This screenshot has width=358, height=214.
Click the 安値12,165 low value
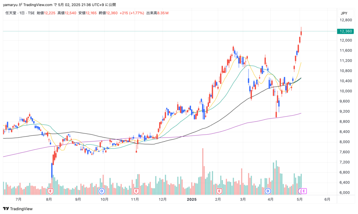87,13
